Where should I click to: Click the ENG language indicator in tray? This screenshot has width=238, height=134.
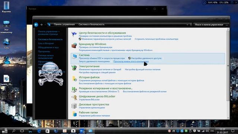click(x=212, y=131)
